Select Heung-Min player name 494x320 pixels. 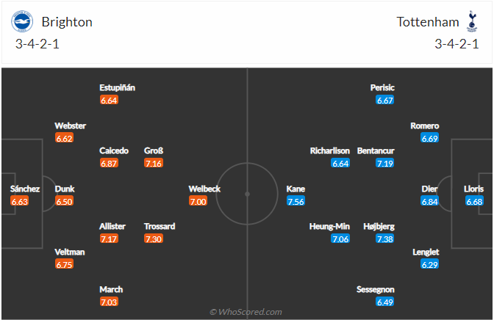tap(329, 226)
